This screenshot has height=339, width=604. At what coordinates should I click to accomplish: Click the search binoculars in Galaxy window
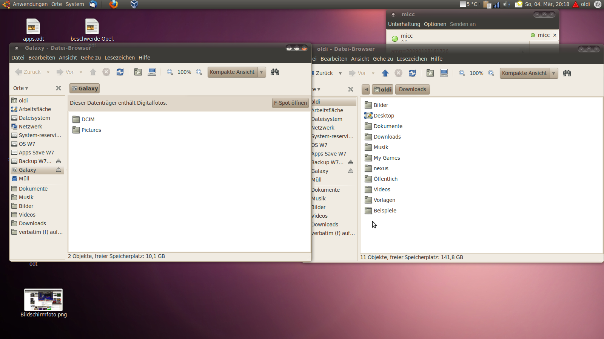tap(275, 72)
